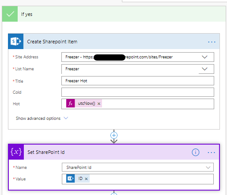Remove the utcNow() token from Hot
Viewport: 227px width, 195px height.
click(99, 103)
